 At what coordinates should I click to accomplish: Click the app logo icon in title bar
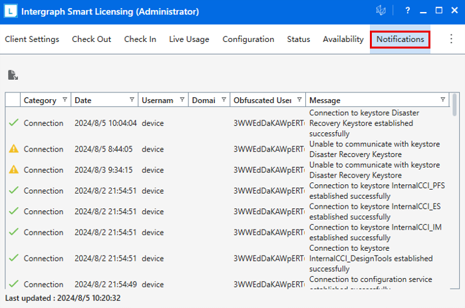pos(12,11)
